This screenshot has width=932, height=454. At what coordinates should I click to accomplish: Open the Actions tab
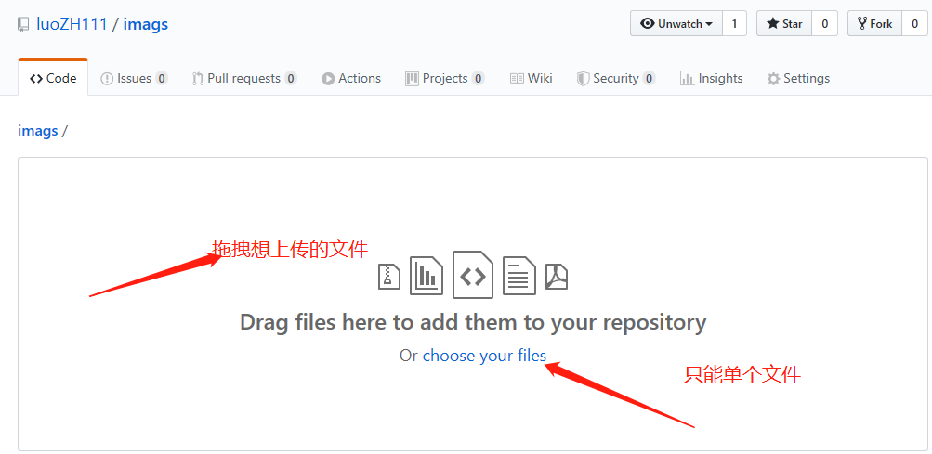click(351, 78)
